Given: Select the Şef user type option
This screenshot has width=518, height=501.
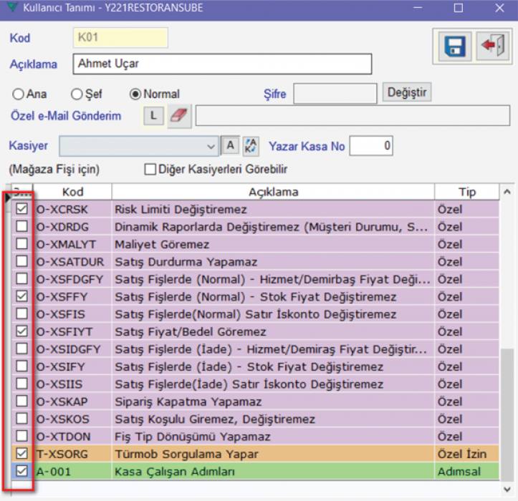Looking at the screenshot, I should [77, 94].
